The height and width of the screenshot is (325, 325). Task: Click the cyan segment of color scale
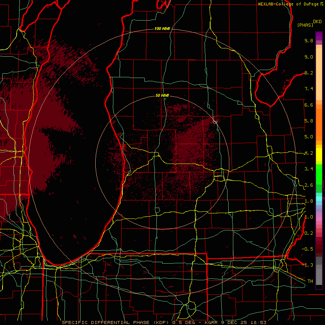coord(319,199)
